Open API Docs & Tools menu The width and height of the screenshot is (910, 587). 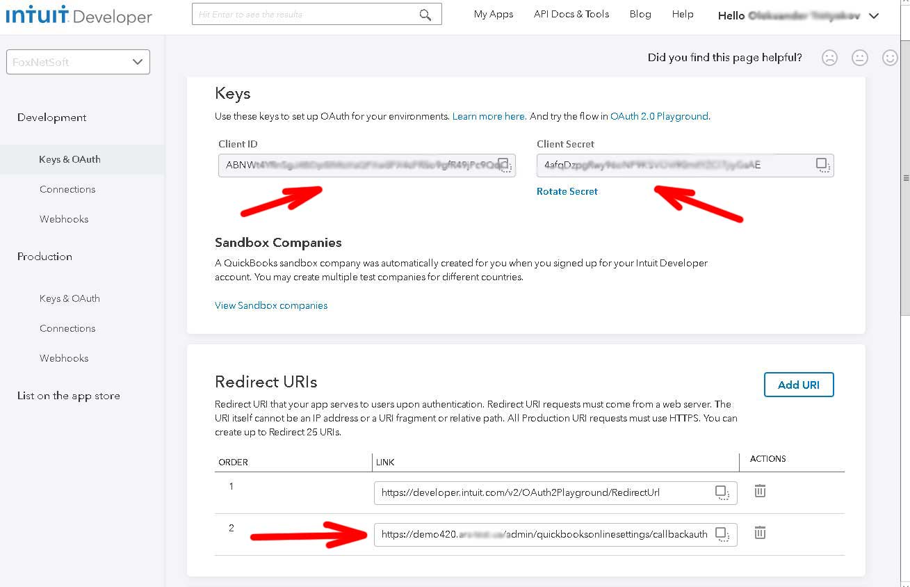pos(571,14)
